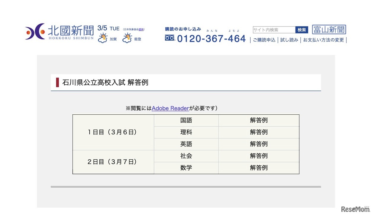Click the freedial phone icon
The width and height of the screenshot is (374, 216).
tap(169, 37)
